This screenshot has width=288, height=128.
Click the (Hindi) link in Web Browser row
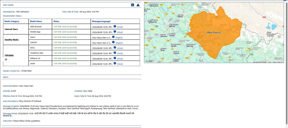120,27
